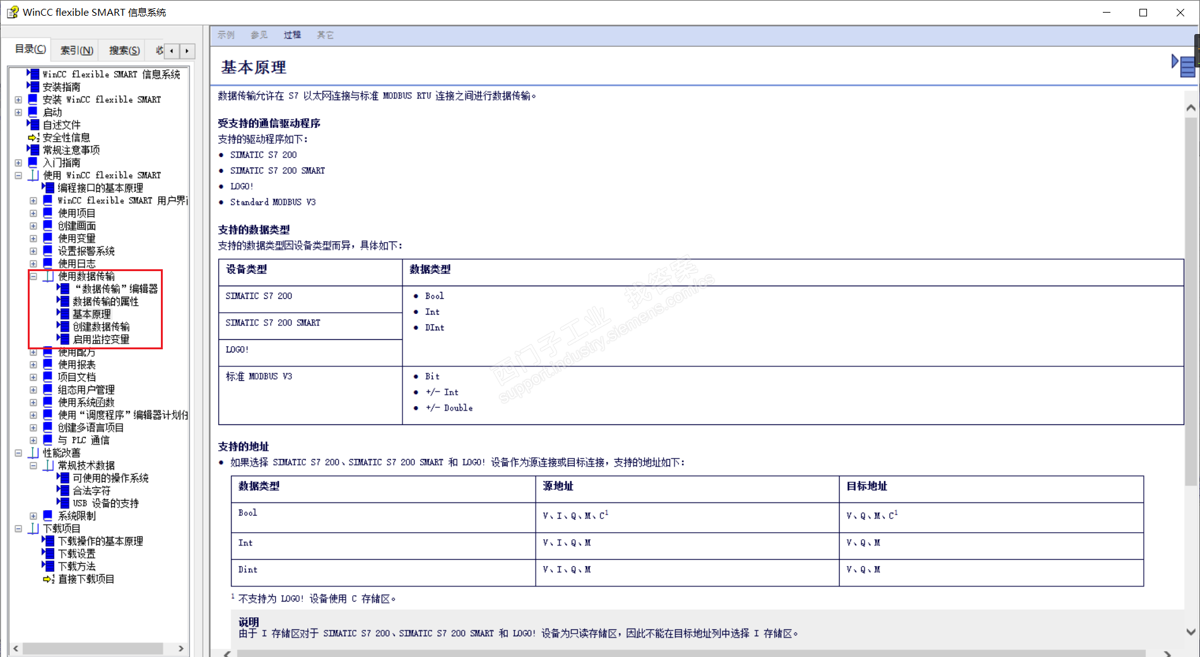The image size is (1200, 657).
Task: Select the 与 PLC 通信 tree item
Action: click(x=83, y=440)
